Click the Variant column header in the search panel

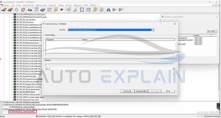coord(202,36)
